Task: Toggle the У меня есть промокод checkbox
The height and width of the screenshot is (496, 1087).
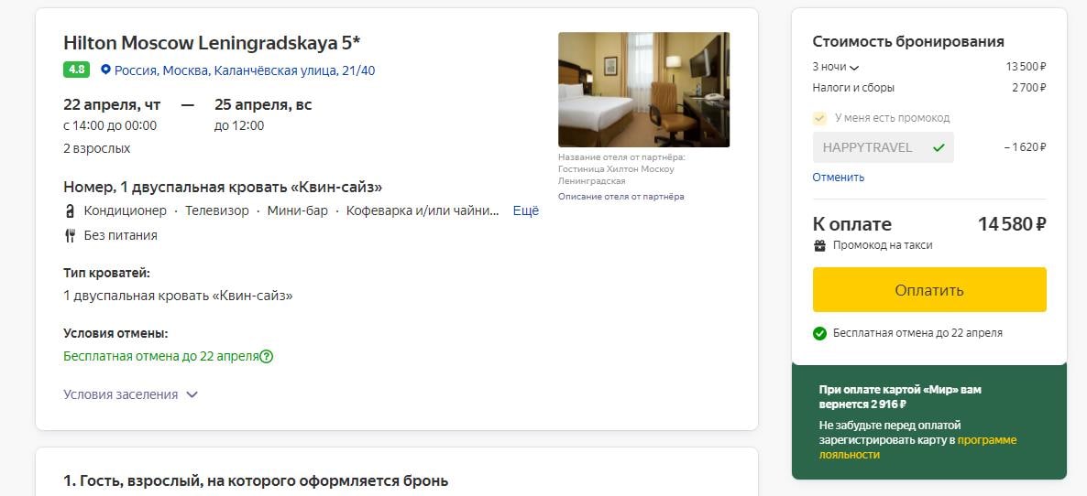Action: click(819, 118)
